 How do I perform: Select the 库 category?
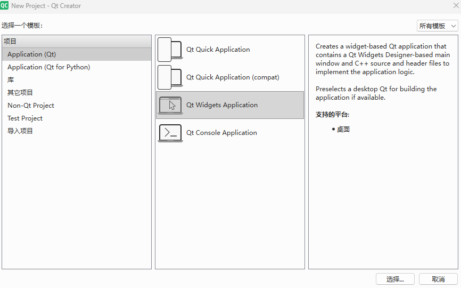(x=77, y=80)
